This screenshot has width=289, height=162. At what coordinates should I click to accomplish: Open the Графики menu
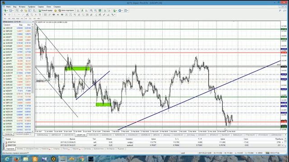(31, 7)
